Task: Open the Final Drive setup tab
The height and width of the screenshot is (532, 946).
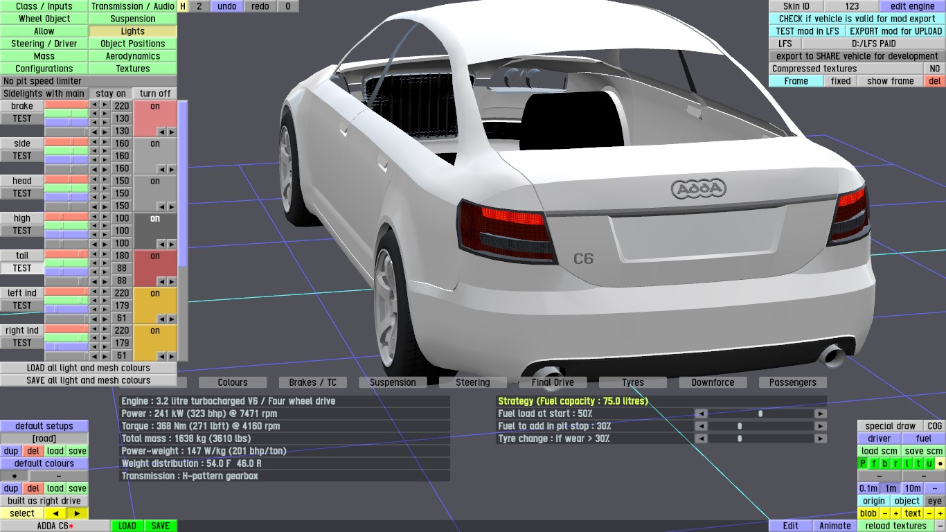Action: 553,382
